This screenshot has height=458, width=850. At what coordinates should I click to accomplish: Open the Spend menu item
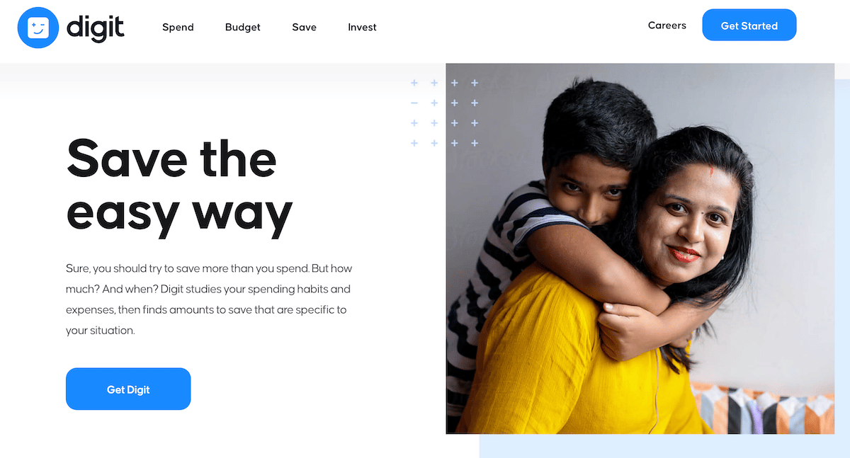click(x=178, y=27)
